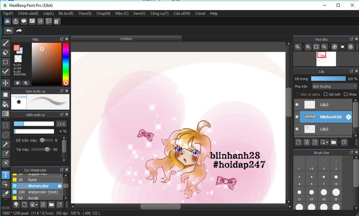Open the Lớp(L) menu
Viewport: 359px width, 216px height.
[48, 14]
